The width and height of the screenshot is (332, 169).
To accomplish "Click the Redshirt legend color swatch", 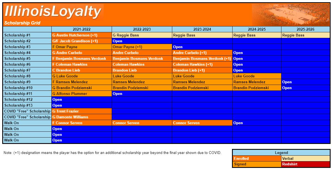I will point(306,164).
